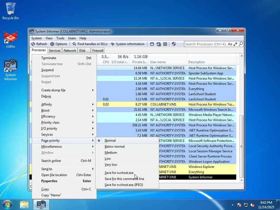Click the search magnifier icon
The height and width of the screenshot is (210, 280).
[x=241, y=44]
